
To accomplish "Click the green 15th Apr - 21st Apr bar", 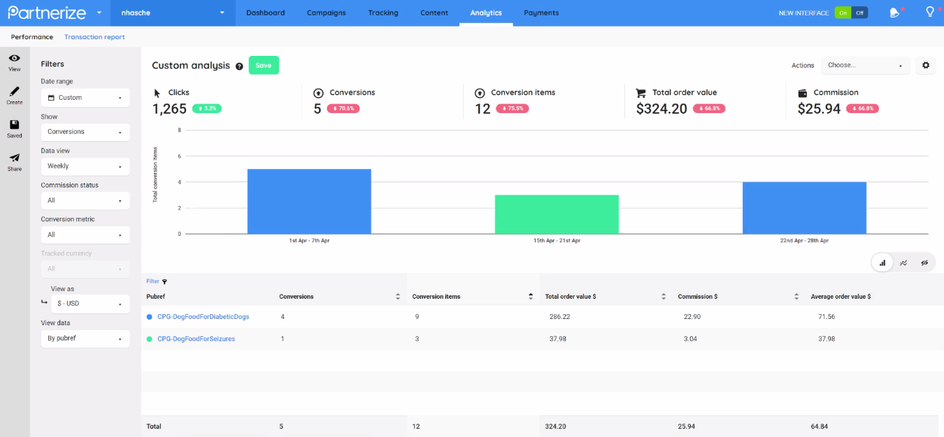I will 557,214.
